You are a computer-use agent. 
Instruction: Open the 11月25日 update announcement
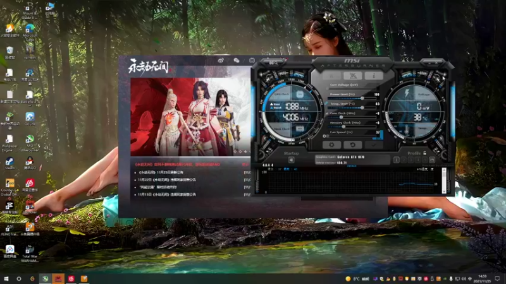point(161,172)
